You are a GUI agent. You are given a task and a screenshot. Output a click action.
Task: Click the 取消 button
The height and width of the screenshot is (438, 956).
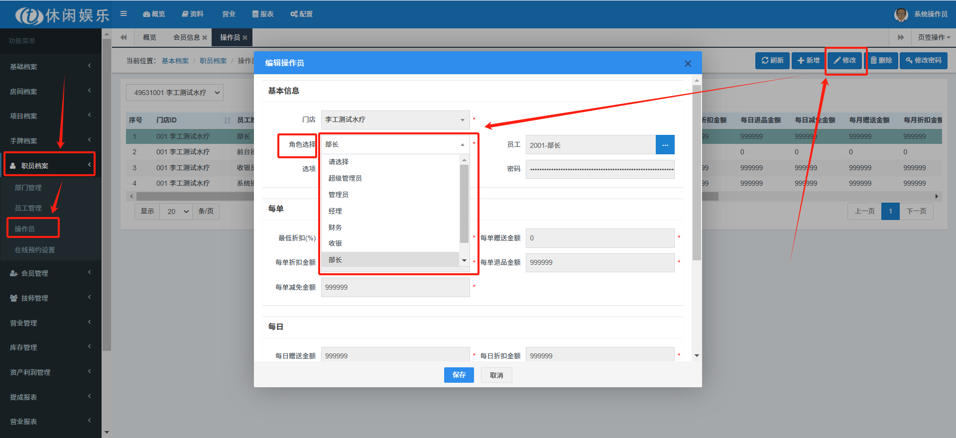[496, 375]
